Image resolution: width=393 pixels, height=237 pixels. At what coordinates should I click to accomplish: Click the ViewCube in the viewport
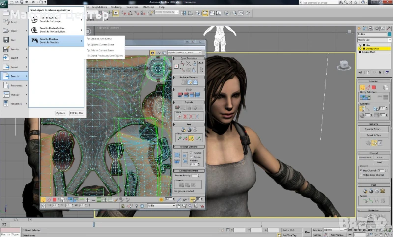coord(343,65)
